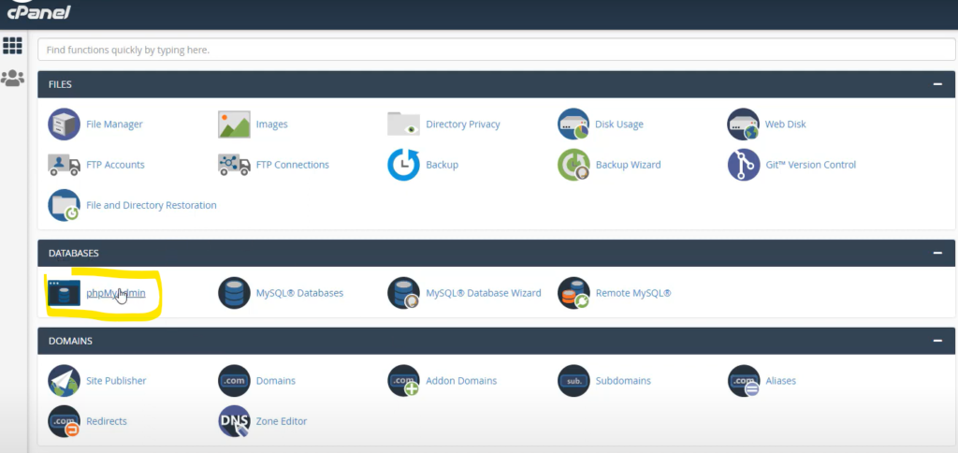Follow the phpMyAdmin text link
The width and height of the screenshot is (958, 453).
(116, 294)
